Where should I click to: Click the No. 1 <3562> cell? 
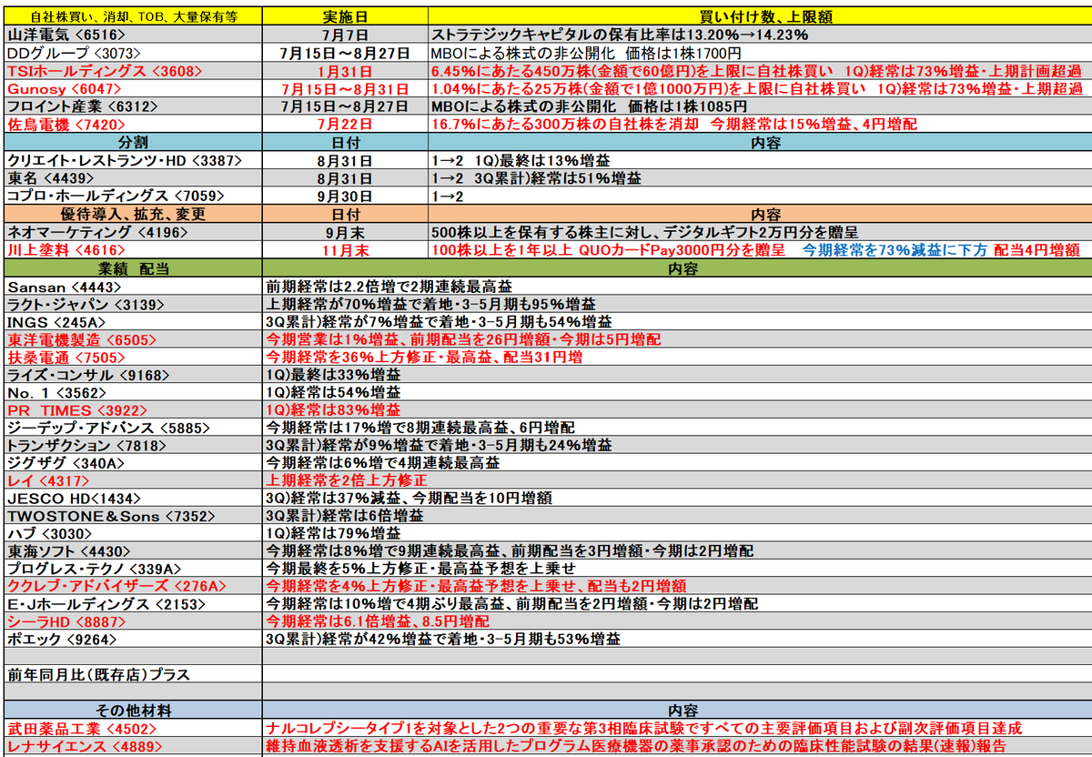tap(134, 392)
